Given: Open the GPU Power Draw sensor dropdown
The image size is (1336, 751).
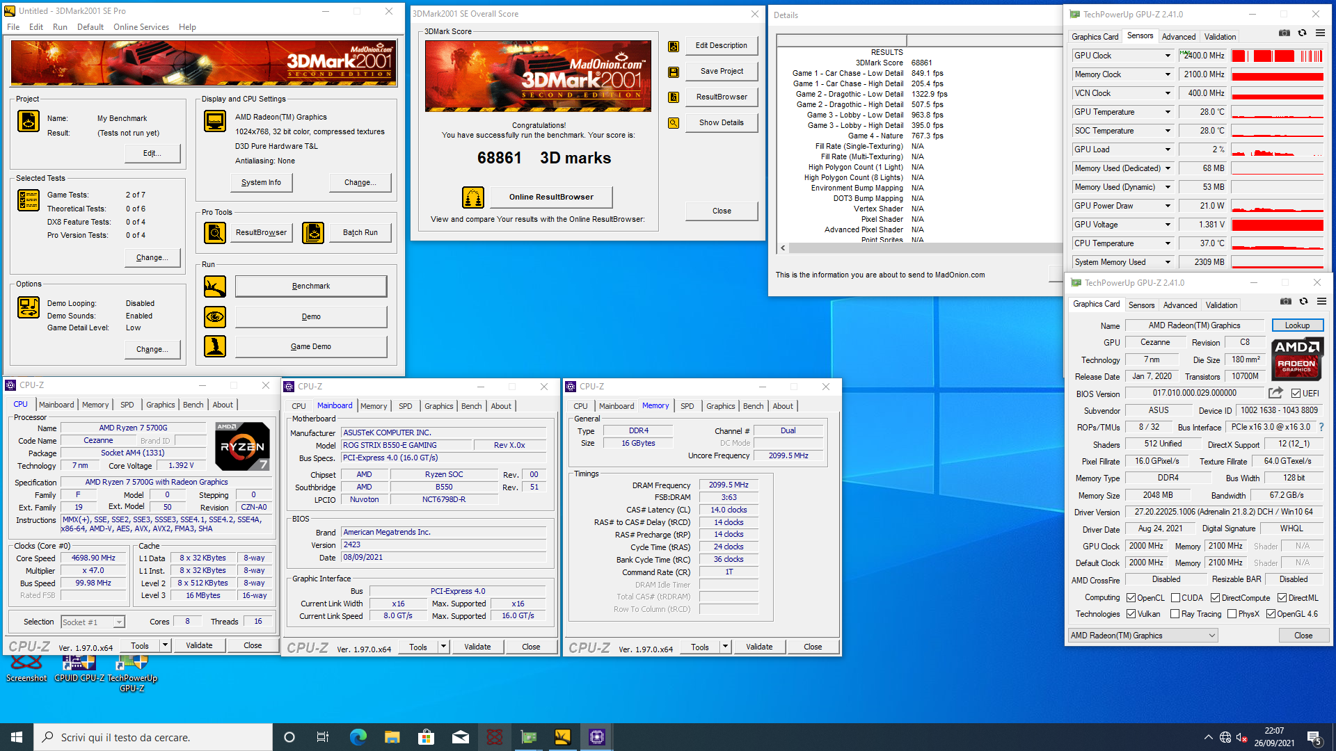Looking at the screenshot, I should [1168, 206].
